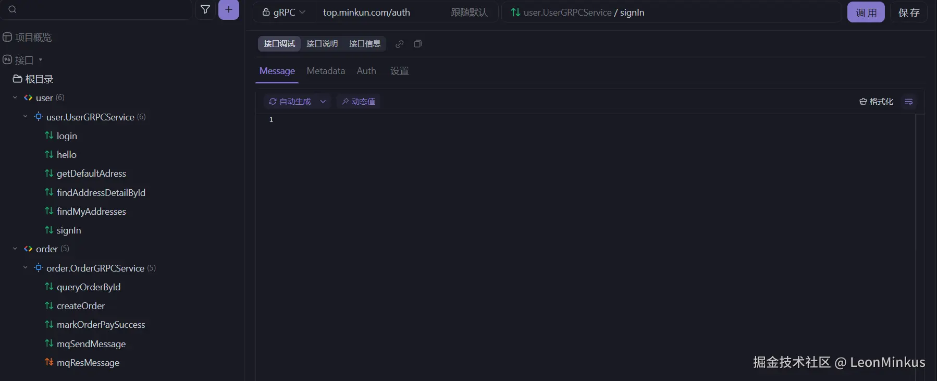This screenshot has height=381, width=937.
Task: Click the 调用 invoke button
Action: [x=866, y=12]
